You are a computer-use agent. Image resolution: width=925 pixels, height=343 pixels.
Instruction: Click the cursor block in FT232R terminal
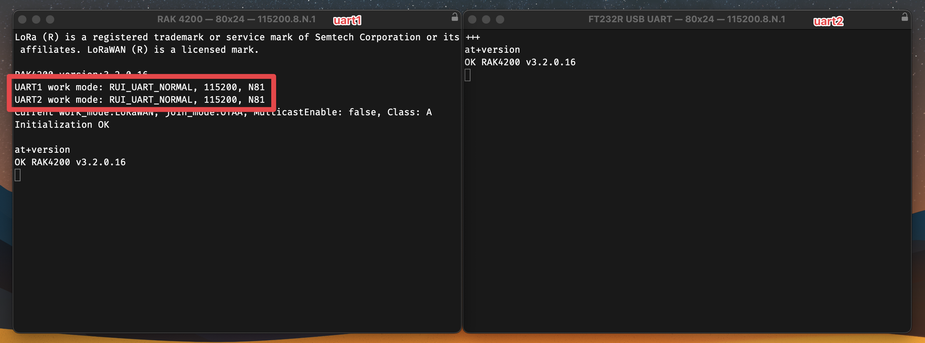[x=467, y=75]
